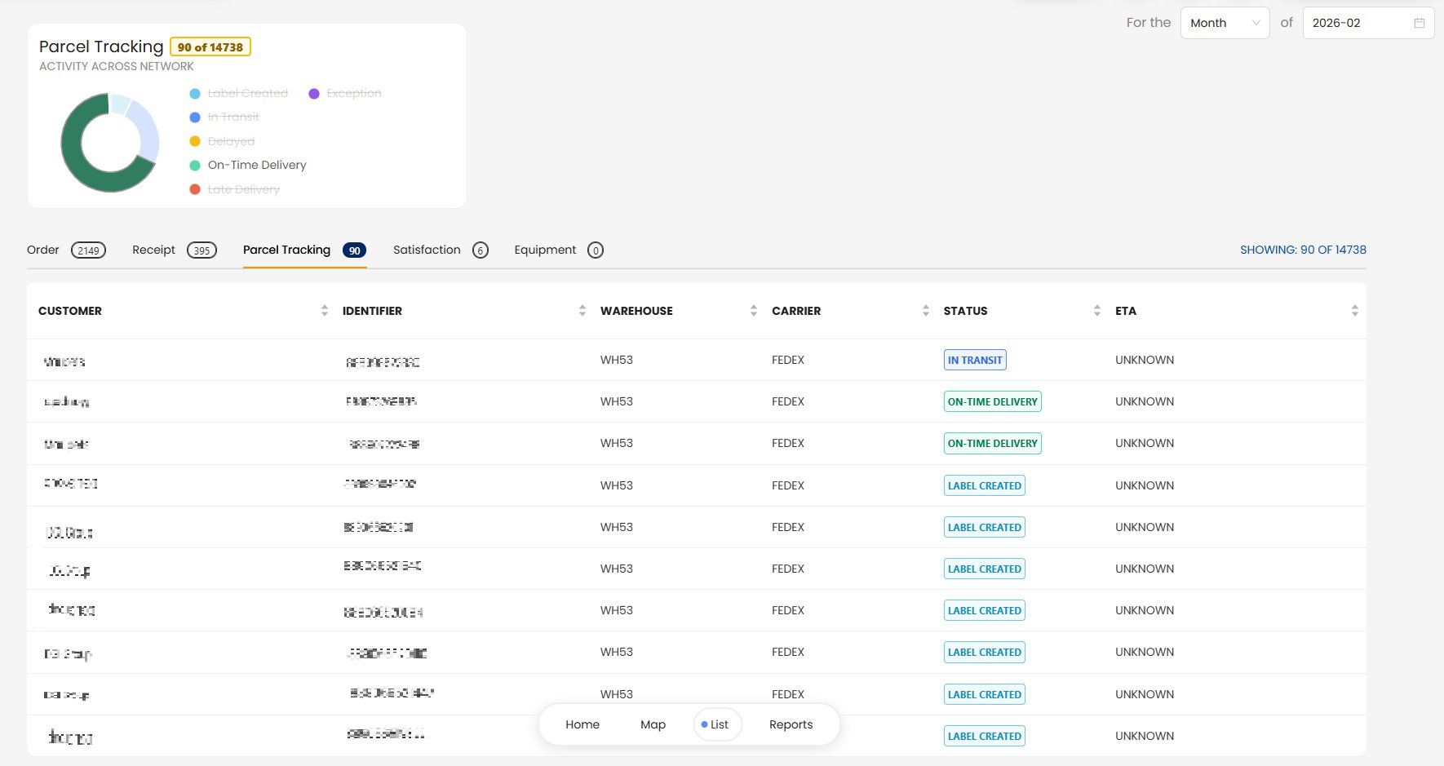Toggle In Transit legend series
The height and width of the screenshot is (766, 1444).
[x=224, y=117]
